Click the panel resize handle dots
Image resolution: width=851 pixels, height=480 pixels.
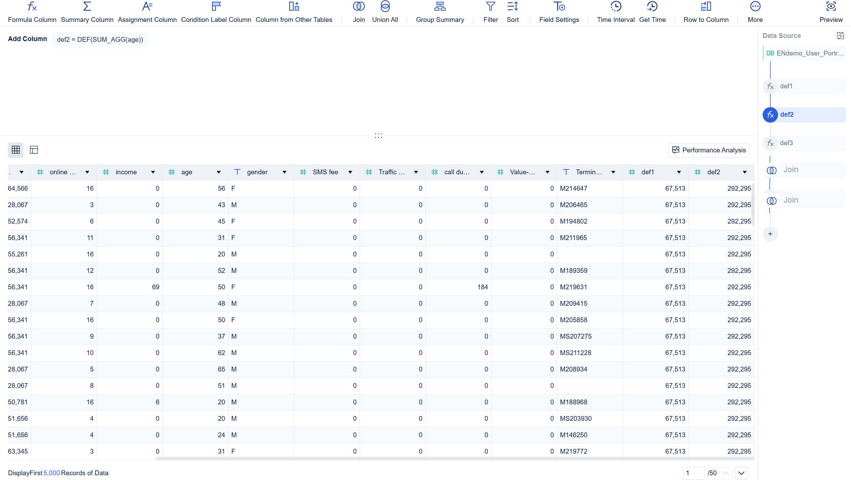(378, 136)
